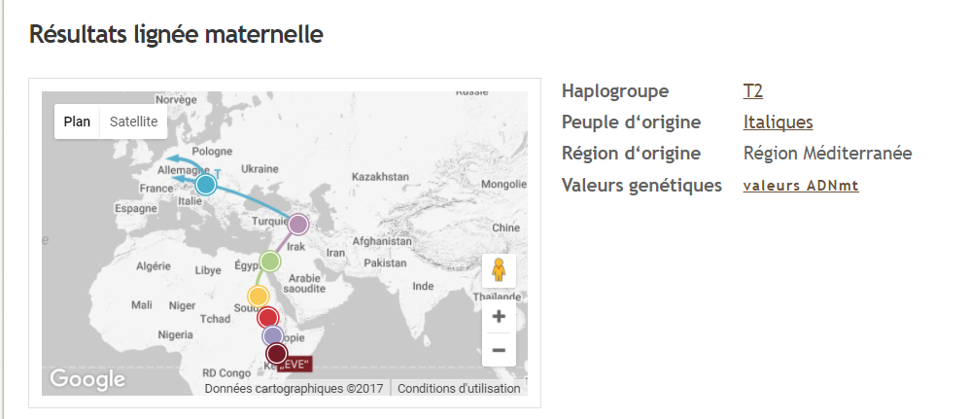969x419 pixels.
Task: Click the Kazakhstan label on the map
Action: coord(382,178)
